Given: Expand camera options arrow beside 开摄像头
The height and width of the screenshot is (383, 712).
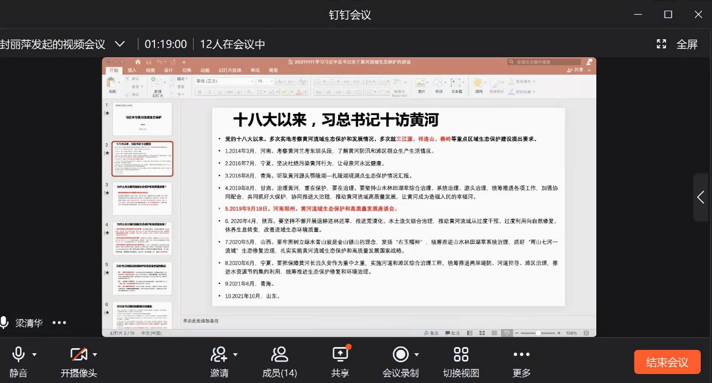Looking at the screenshot, I should [x=95, y=355].
